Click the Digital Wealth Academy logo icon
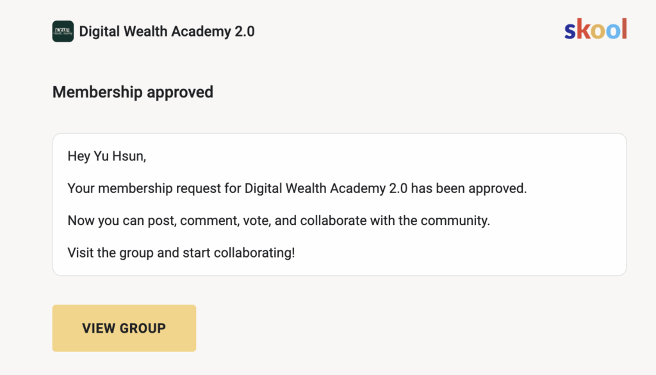 point(63,31)
